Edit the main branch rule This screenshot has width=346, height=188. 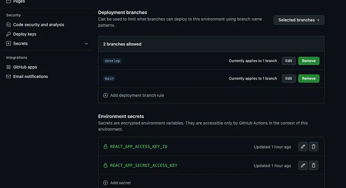pos(288,79)
